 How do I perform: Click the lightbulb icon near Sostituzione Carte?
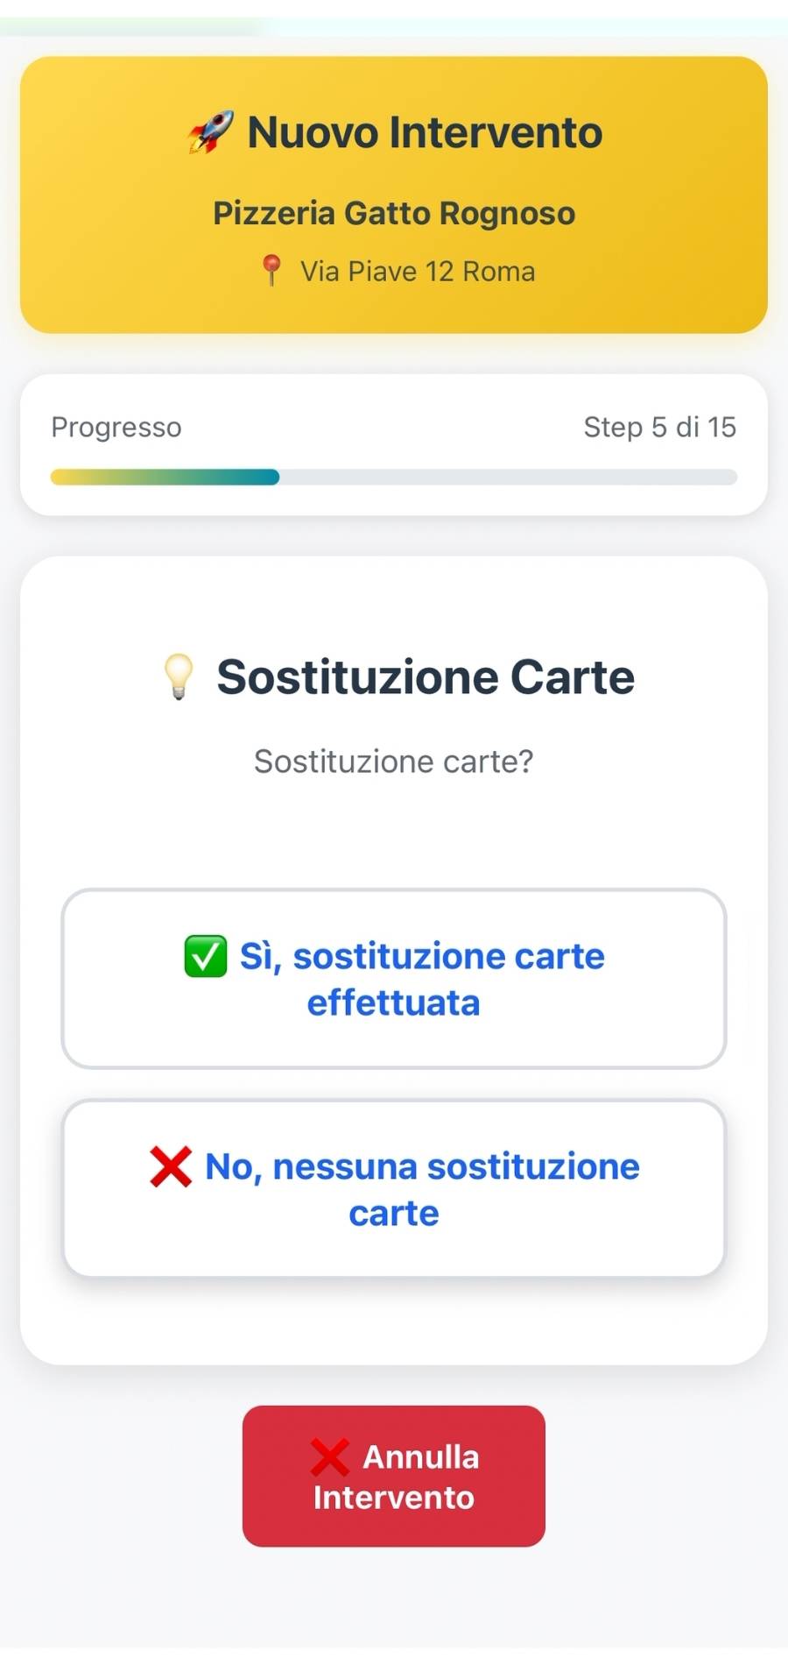[x=179, y=677]
